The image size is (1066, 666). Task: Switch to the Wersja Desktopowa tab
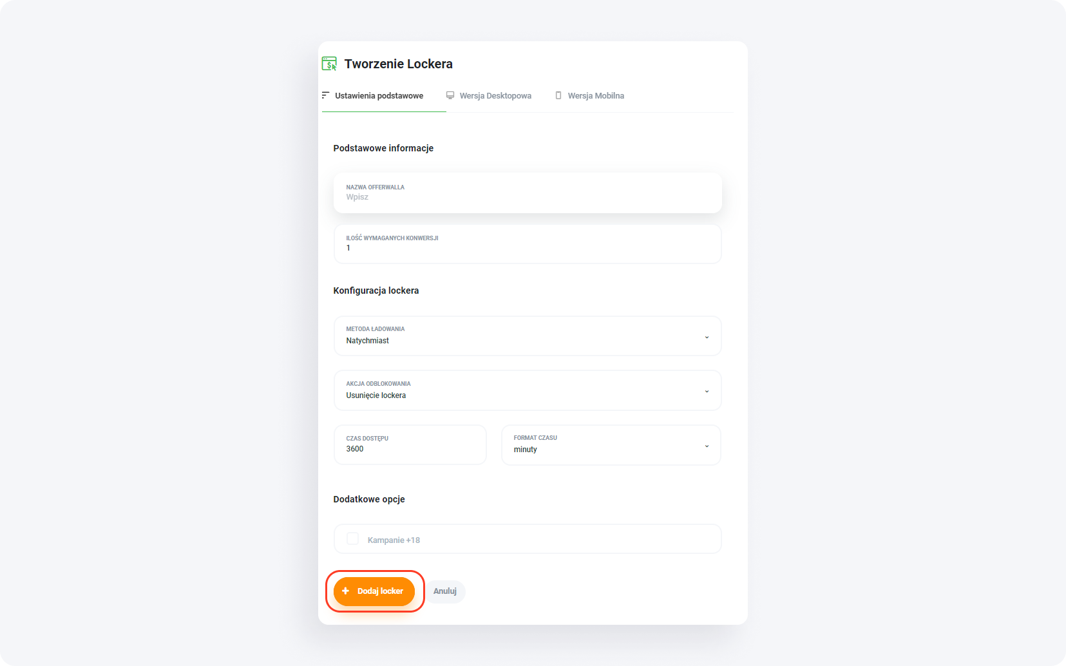pos(495,95)
